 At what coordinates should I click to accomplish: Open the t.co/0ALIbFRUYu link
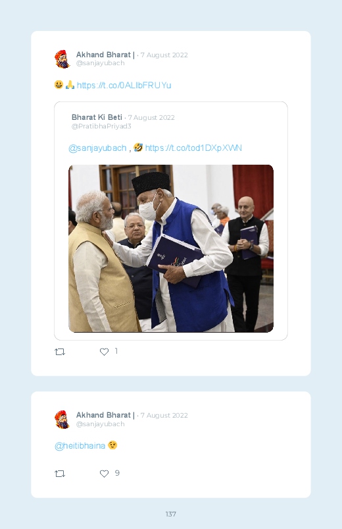pos(124,86)
